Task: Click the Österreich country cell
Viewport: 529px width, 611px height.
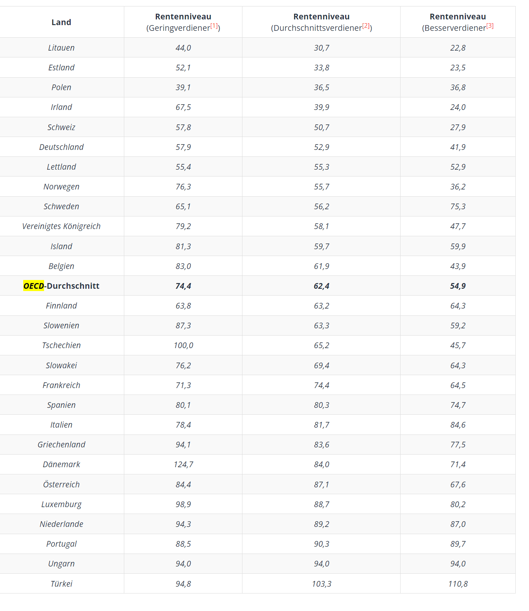Action: (61, 484)
